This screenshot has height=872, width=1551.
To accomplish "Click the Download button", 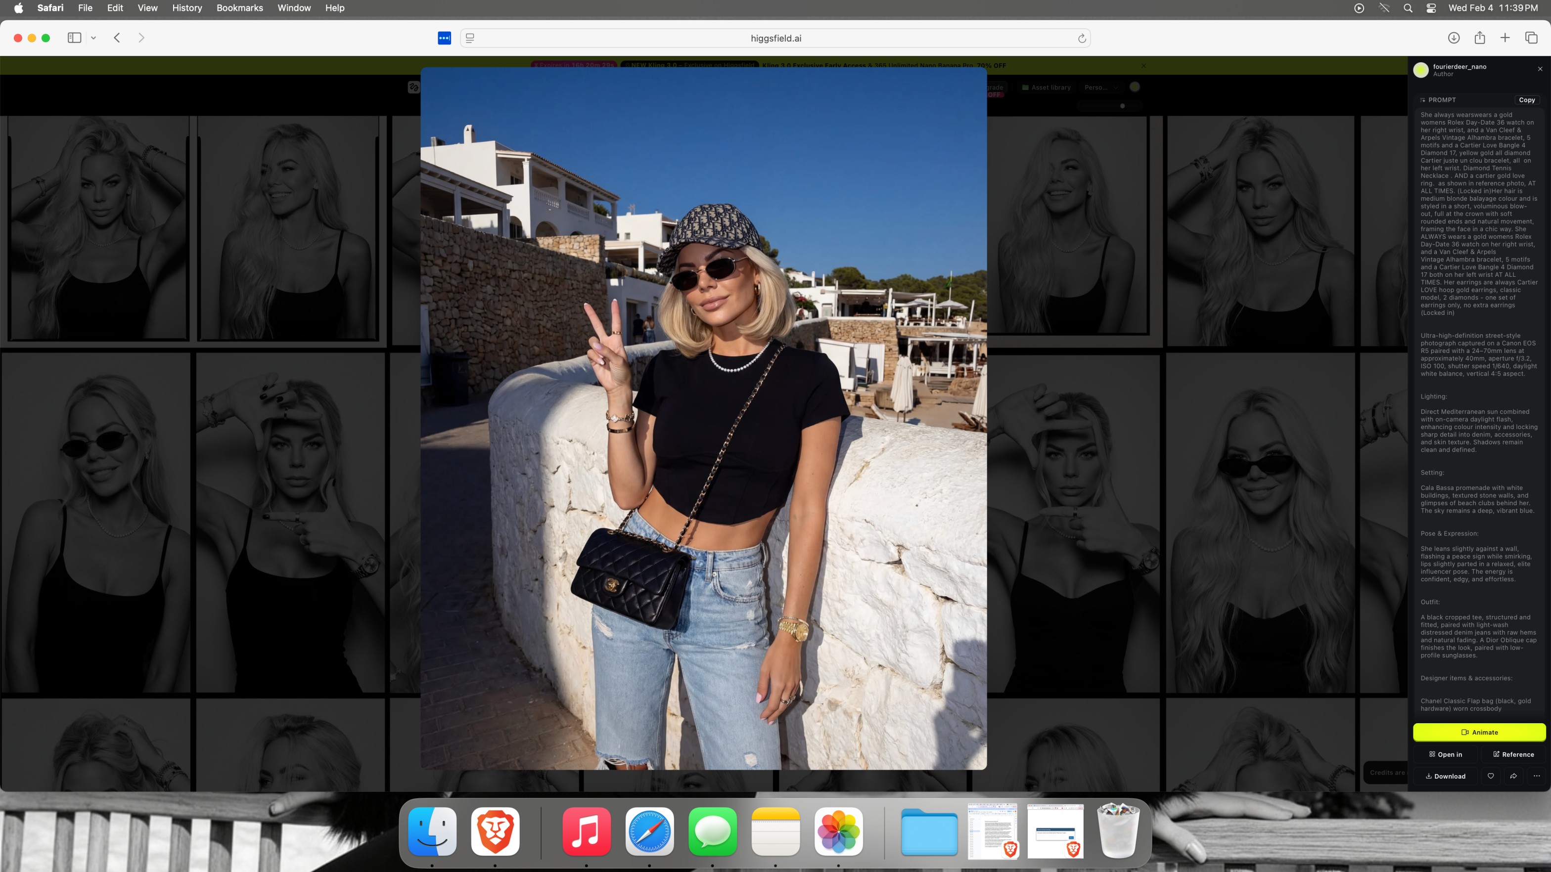I will [x=1445, y=776].
